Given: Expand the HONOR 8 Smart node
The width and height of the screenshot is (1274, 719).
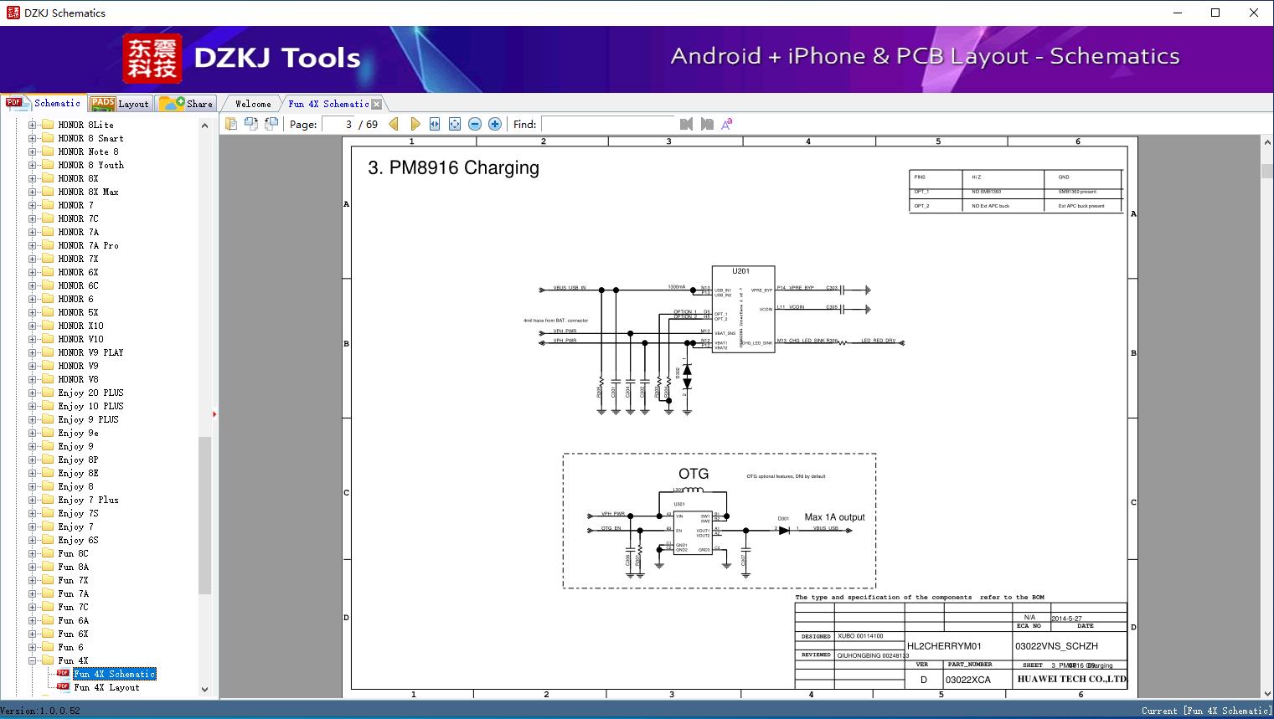Looking at the screenshot, I should pyautogui.click(x=32, y=138).
